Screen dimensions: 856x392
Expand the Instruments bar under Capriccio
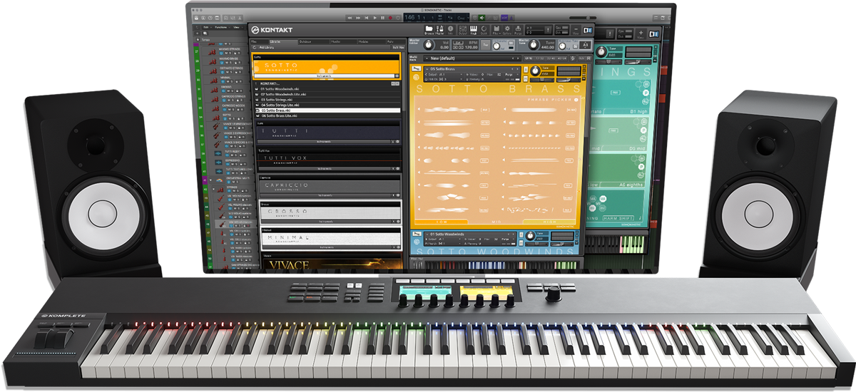coord(325,195)
